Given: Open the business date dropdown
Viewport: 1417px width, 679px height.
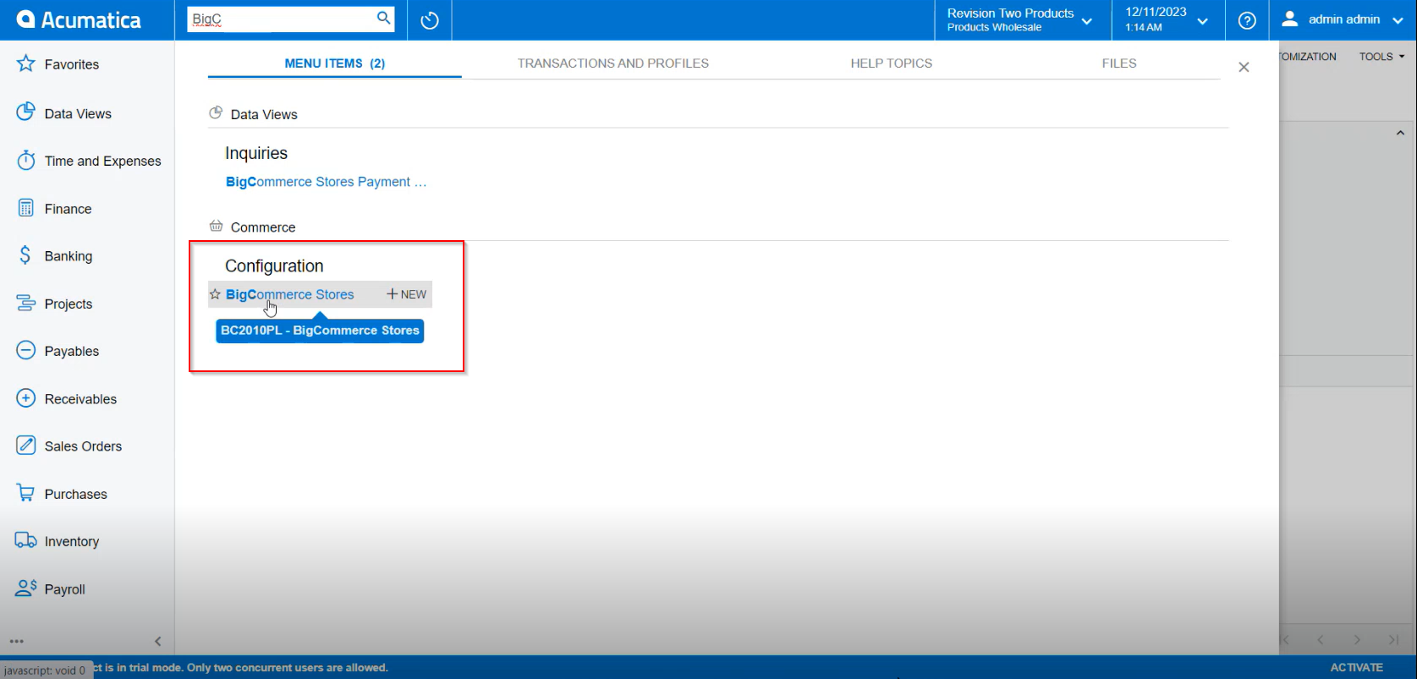Looking at the screenshot, I should click(x=1202, y=21).
